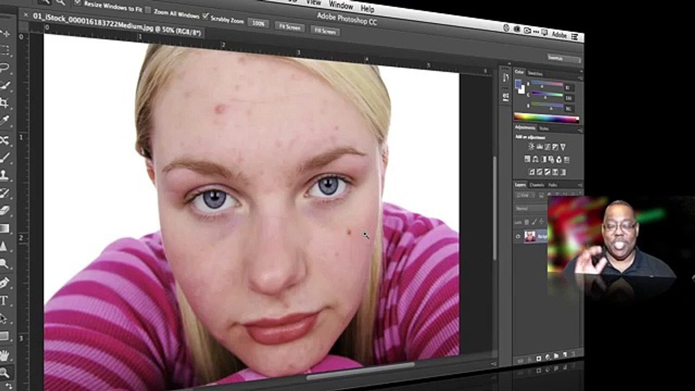Click the Fill Screen button
The height and width of the screenshot is (391, 695).
pyautogui.click(x=325, y=31)
